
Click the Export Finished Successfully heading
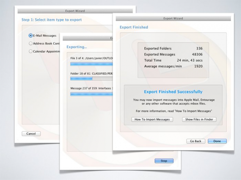click(173, 92)
